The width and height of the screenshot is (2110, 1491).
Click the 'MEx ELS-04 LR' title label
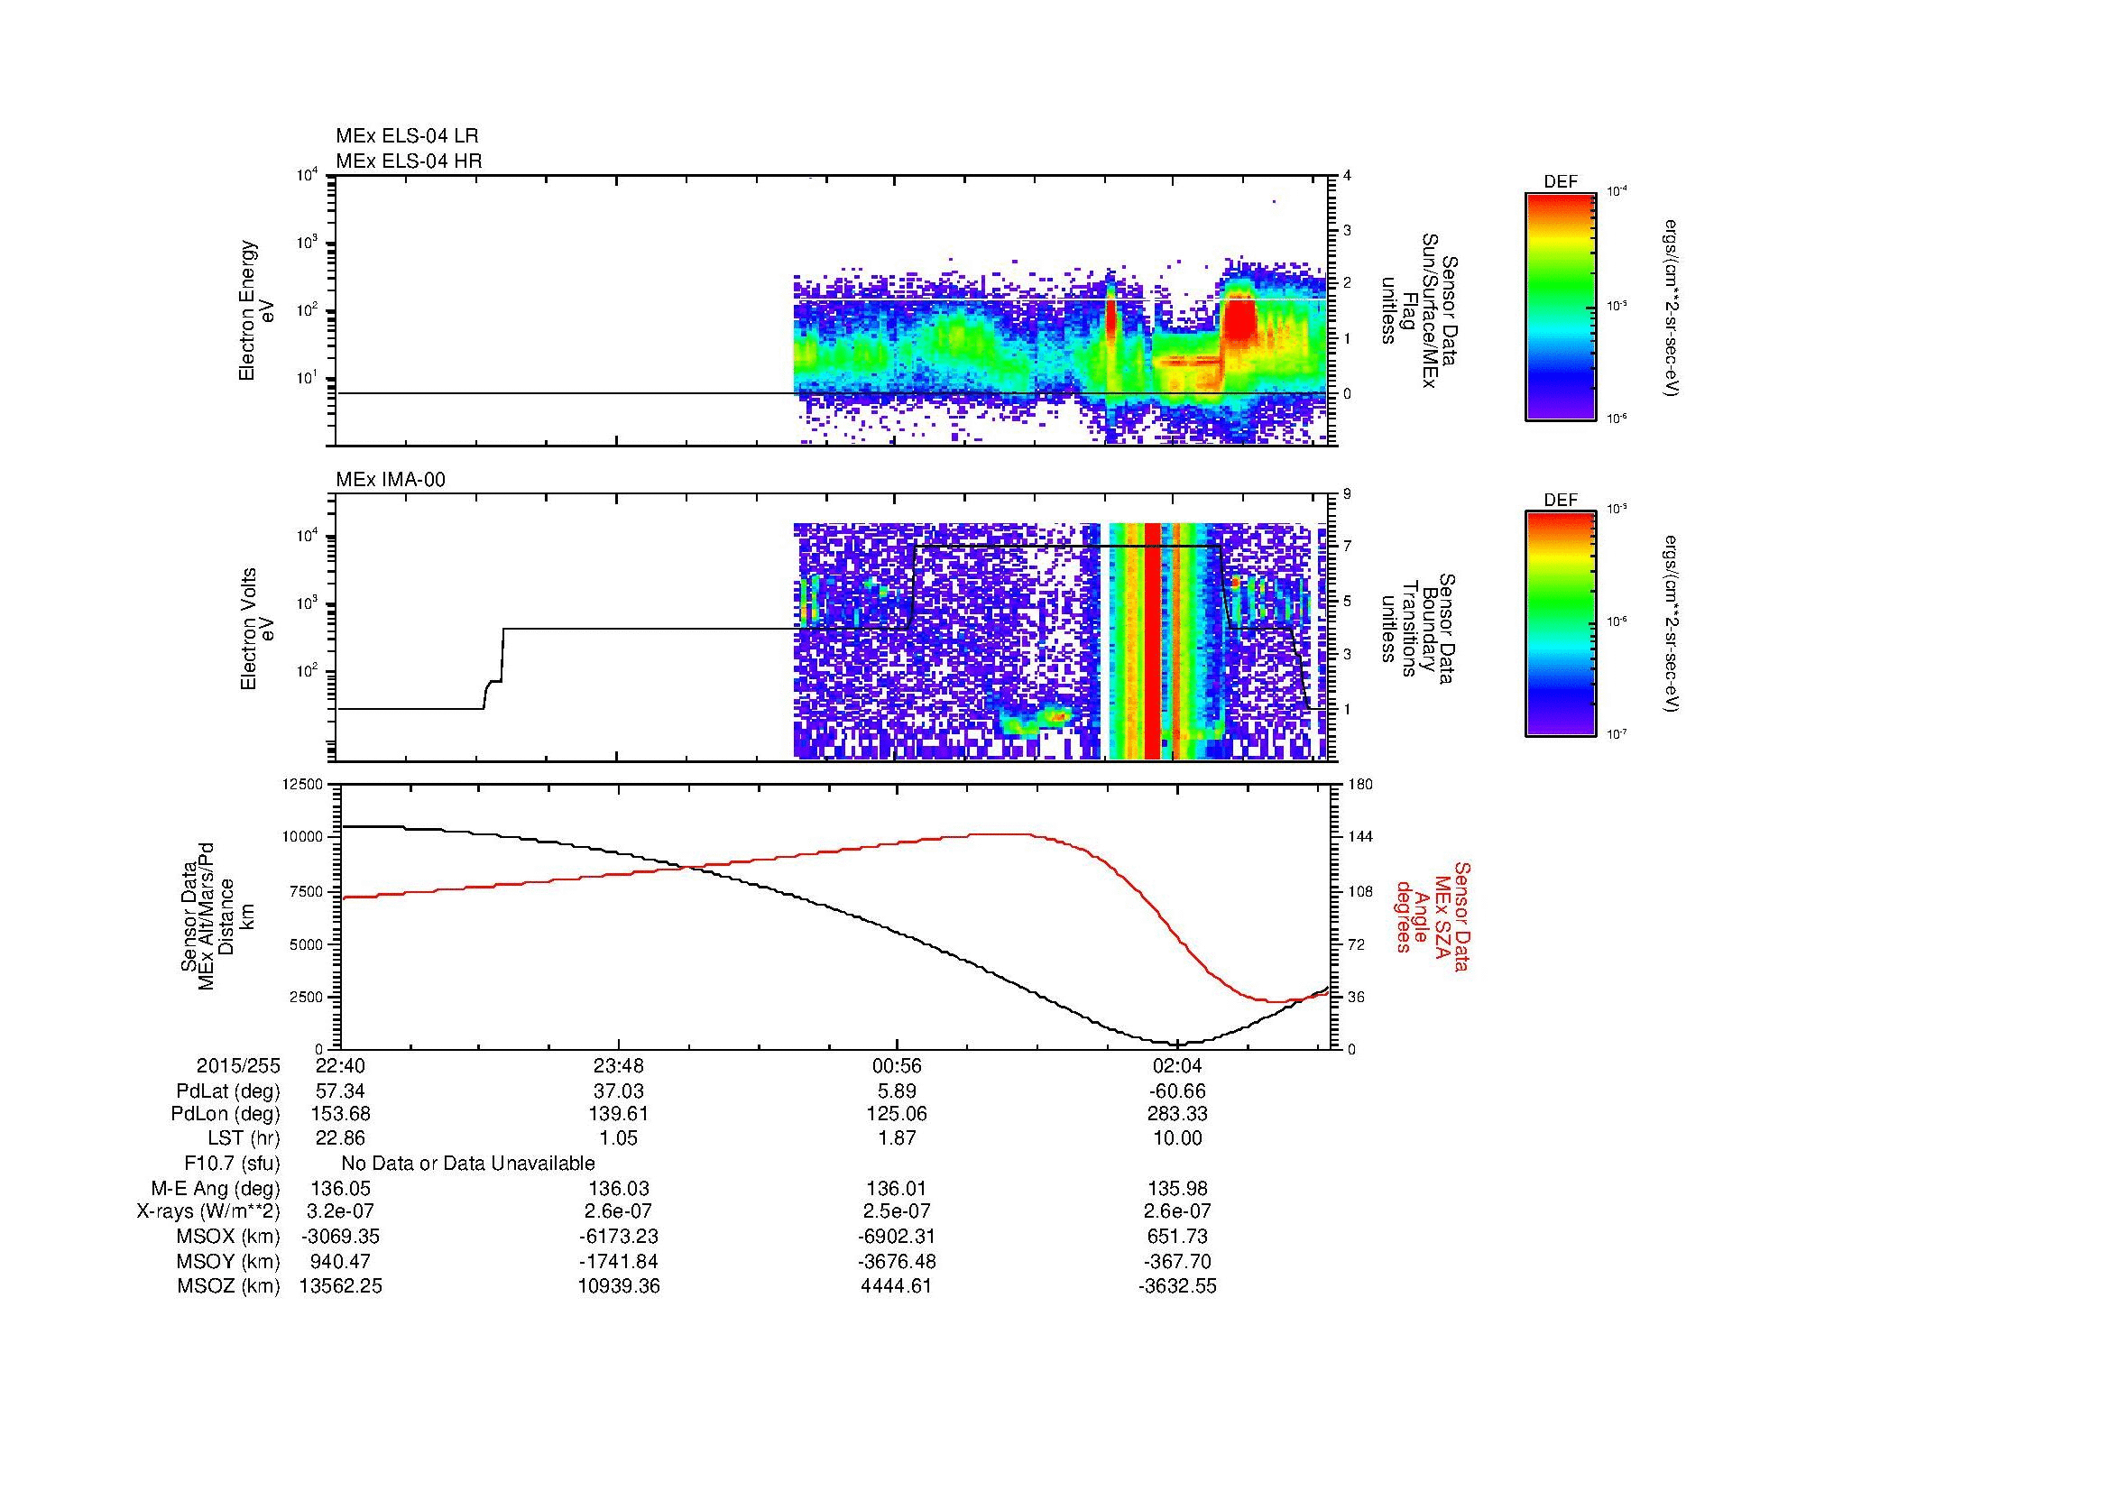coord(406,136)
